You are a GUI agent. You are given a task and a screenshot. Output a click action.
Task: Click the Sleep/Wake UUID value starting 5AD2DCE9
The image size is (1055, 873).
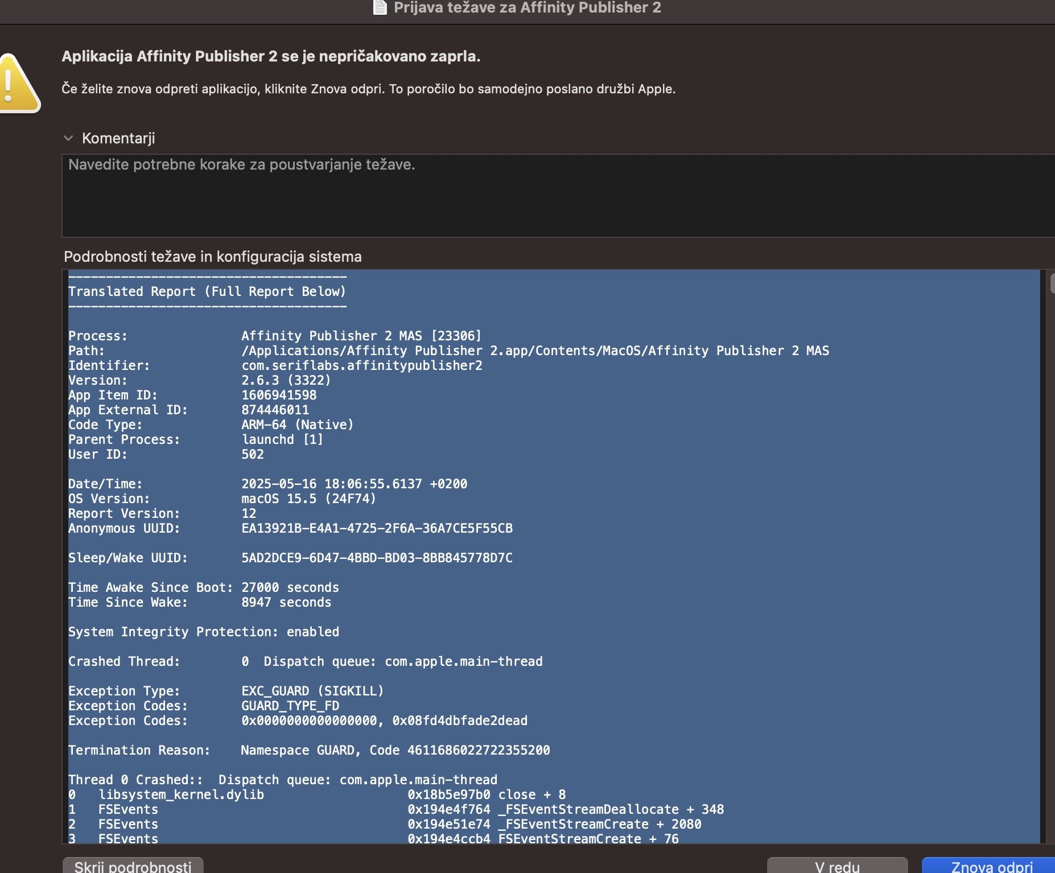click(377, 558)
